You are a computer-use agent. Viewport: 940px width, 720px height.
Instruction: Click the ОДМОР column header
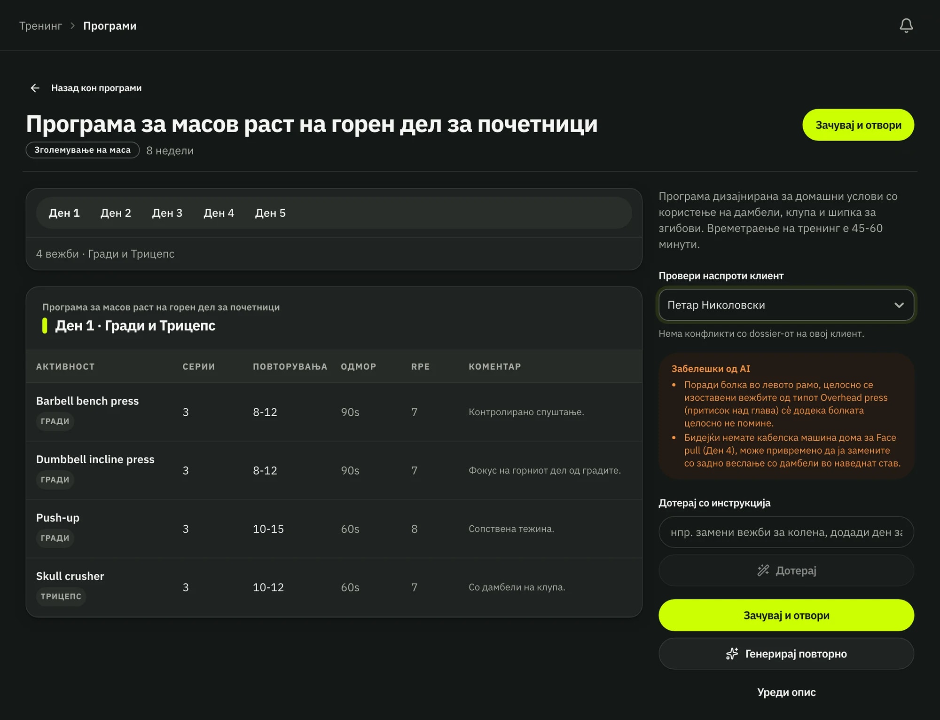pos(359,366)
